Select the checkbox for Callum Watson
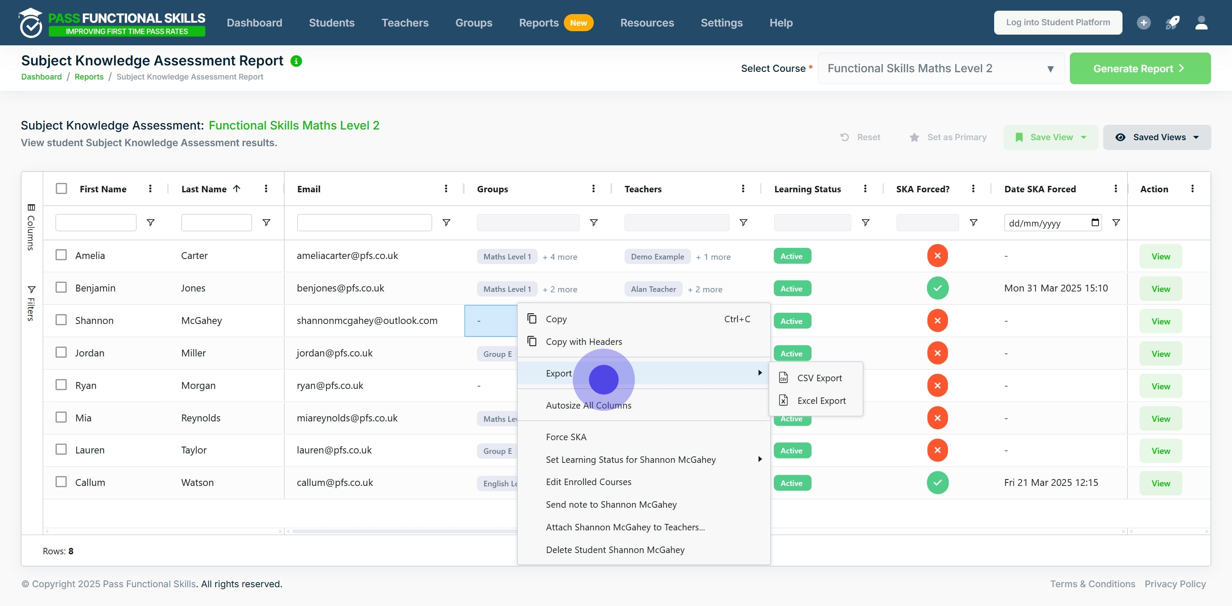This screenshot has width=1232, height=606. [61, 482]
